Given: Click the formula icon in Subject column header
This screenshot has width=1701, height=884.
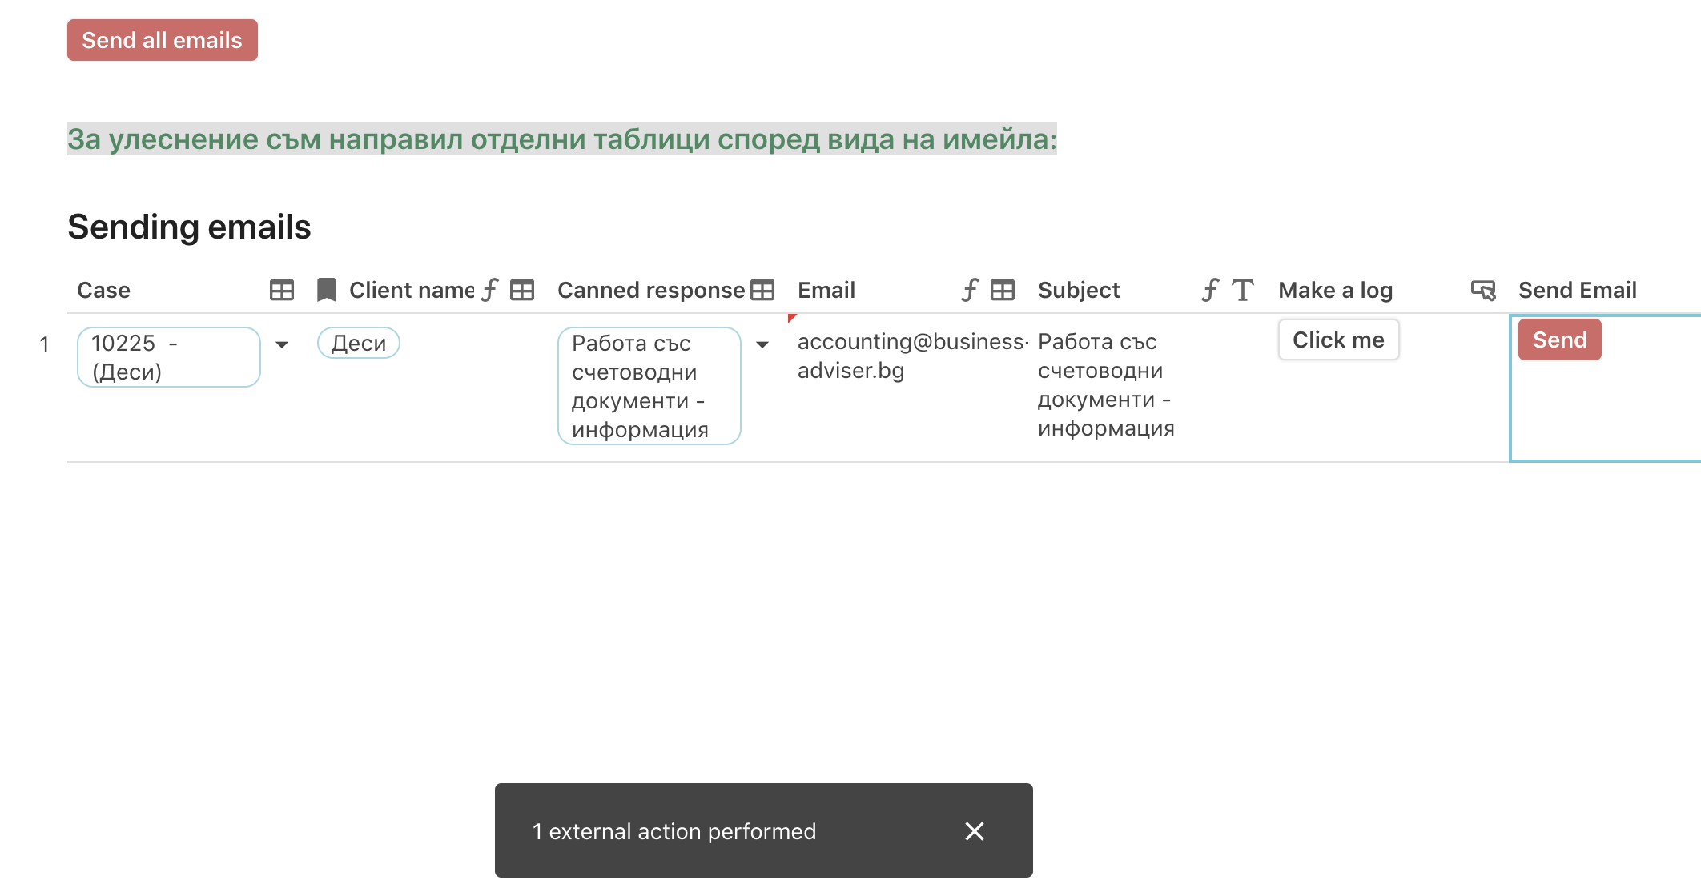Looking at the screenshot, I should [x=1210, y=290].
